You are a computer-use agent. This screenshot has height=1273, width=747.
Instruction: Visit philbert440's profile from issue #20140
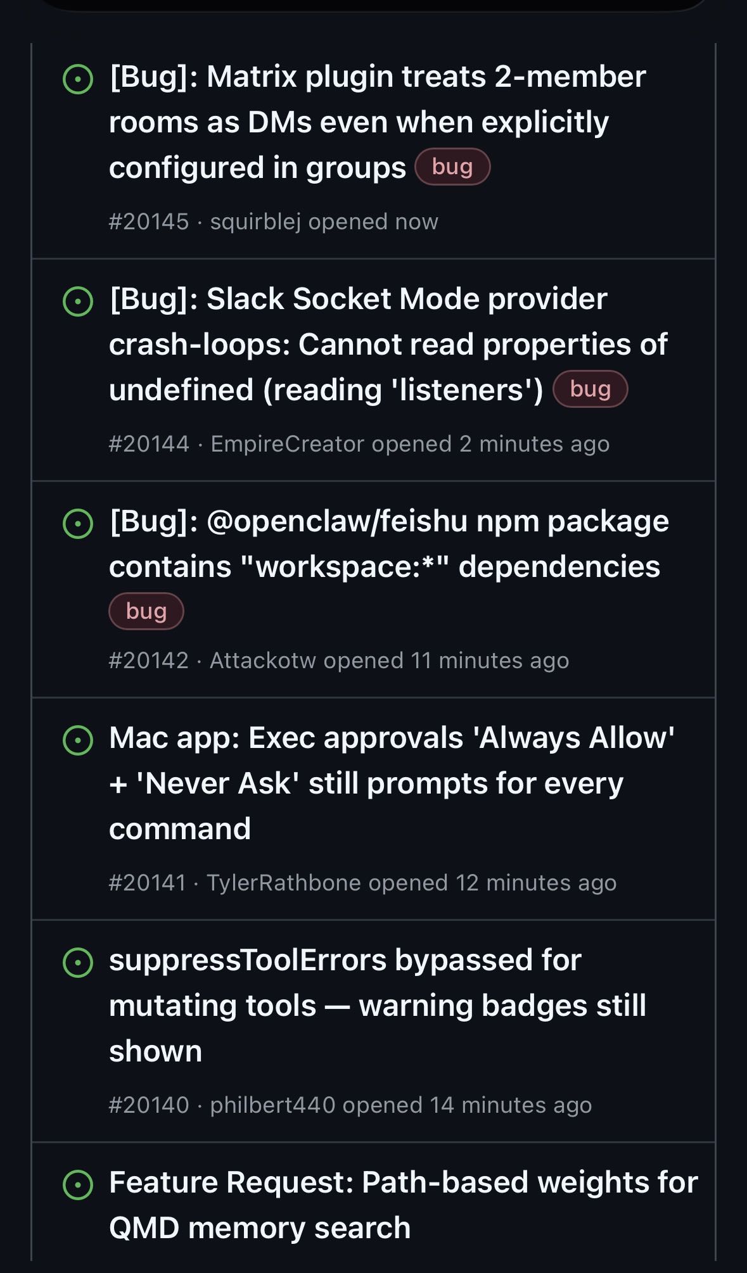[x=272, y=1105]
